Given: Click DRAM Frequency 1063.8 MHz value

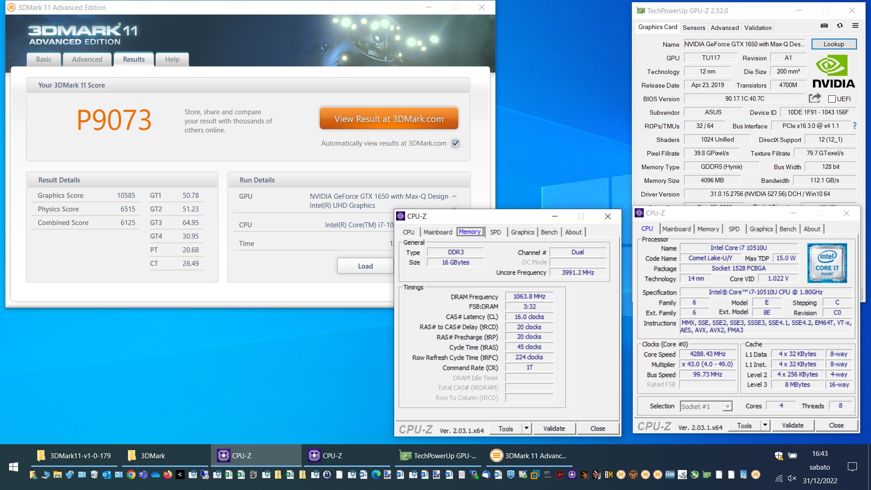Looking at the screenshot, I should (529, 296).
